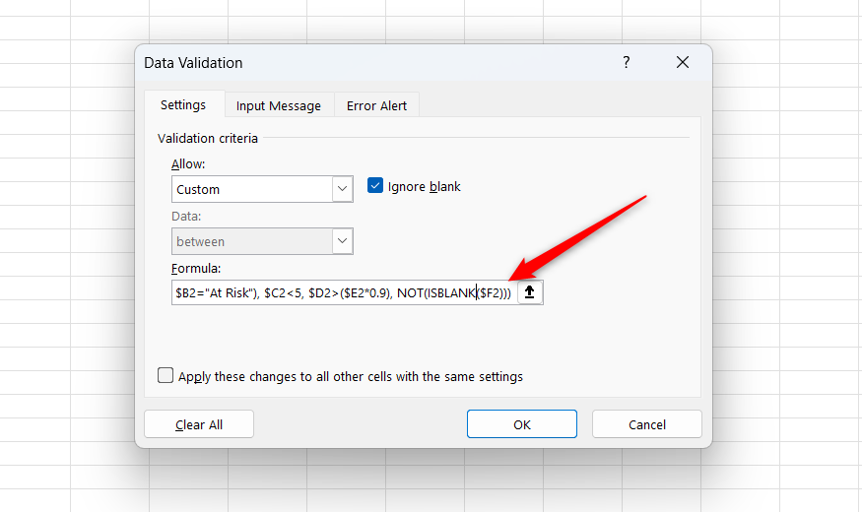
Task: Click the Clear All button
Action: [199, 424]
